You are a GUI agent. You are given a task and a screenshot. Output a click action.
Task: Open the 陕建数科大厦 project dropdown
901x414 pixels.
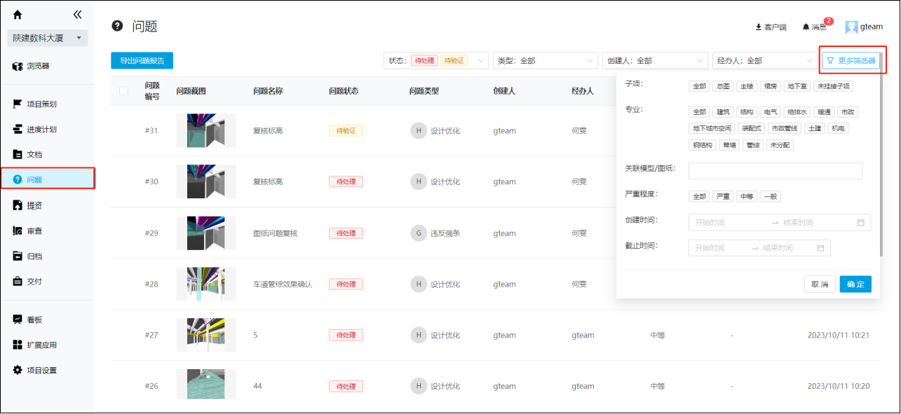48,38
